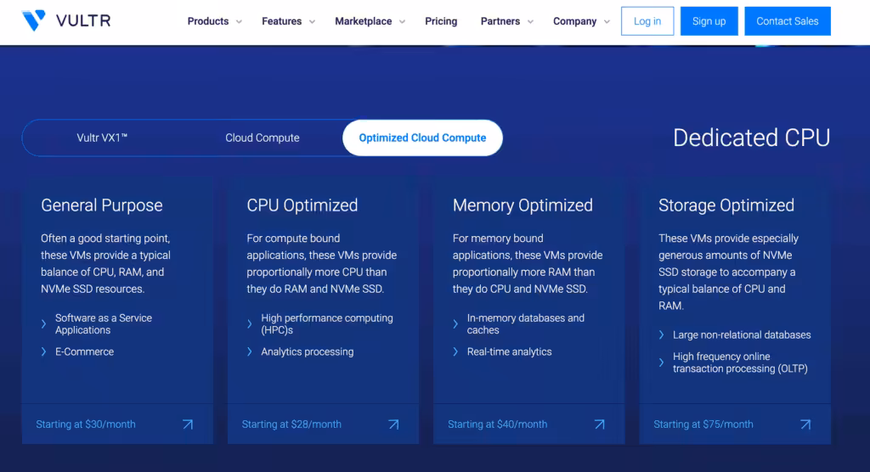
Task: Switch to the Vultr VX1 tab
Action: tap(102, 138)
